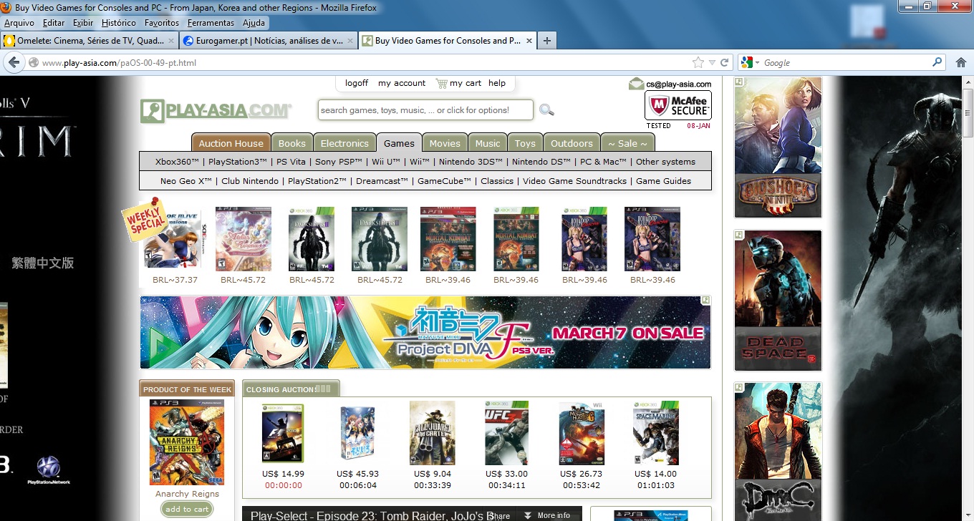Click the Play-Asia search magnifier icon

click(x=546, y=110)
